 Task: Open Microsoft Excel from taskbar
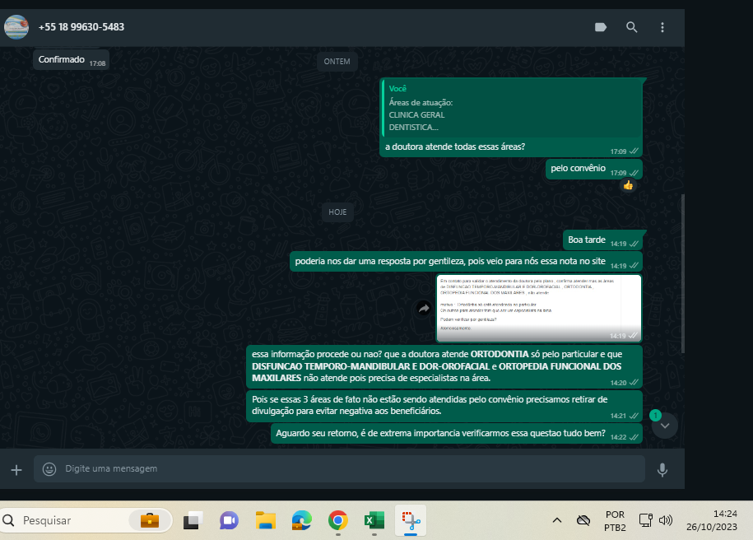point(374,520)
